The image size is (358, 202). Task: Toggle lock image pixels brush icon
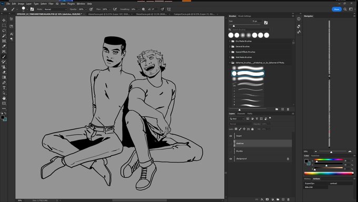point(240,129)
